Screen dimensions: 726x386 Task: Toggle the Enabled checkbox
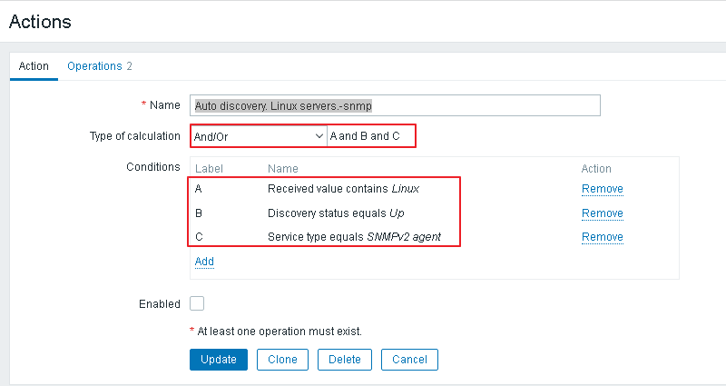[x=197, y=304]
